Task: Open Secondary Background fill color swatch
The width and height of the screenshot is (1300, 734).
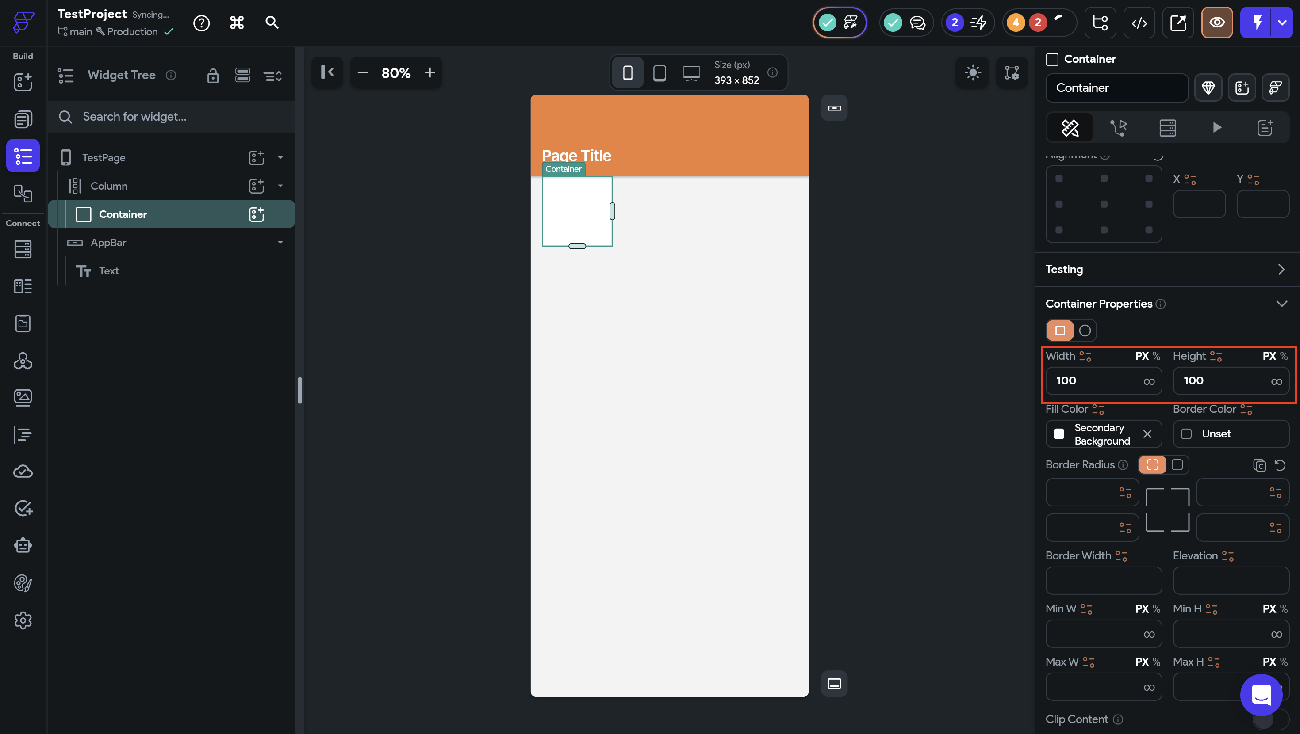Action: point(1059,434)
